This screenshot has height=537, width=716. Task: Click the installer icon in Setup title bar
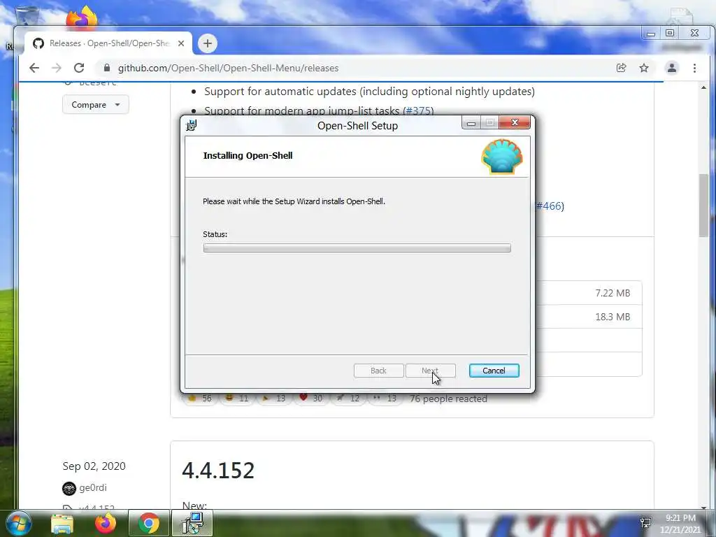click(192, 124)
